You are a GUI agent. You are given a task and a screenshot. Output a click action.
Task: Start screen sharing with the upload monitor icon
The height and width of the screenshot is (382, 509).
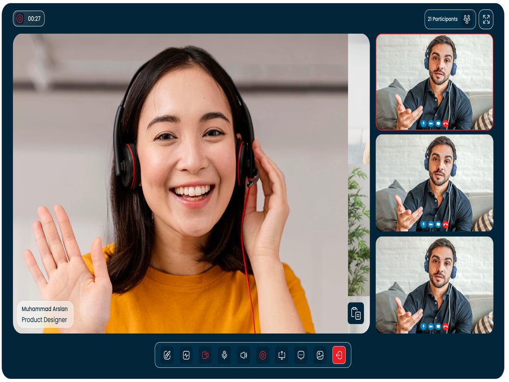[x=282, y=355]
